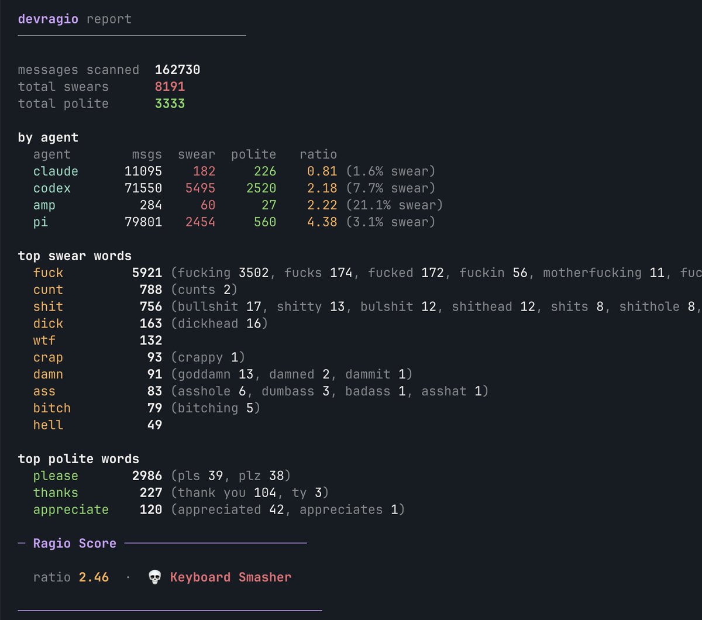The height and width of the screenshot is (620, 702).
Task: Select pi ratio 4.38
Action: pos(322,222)
